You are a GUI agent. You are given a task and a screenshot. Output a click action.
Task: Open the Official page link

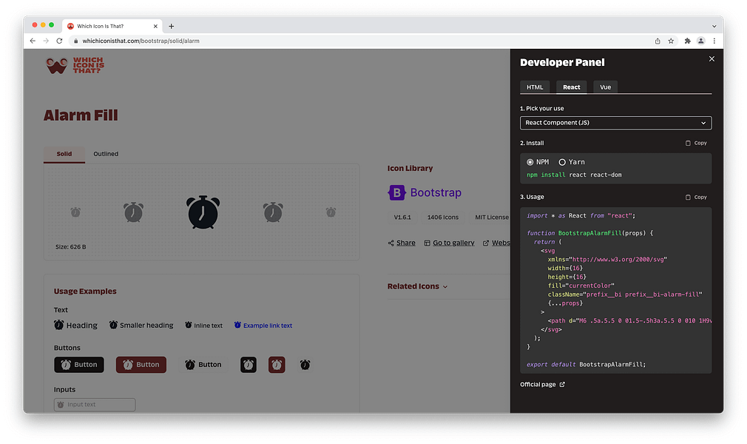click(542, 384)
